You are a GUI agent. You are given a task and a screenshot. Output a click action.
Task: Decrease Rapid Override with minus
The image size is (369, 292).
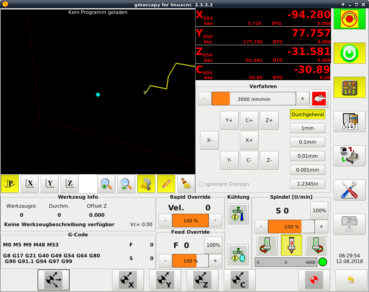point(165,221)
